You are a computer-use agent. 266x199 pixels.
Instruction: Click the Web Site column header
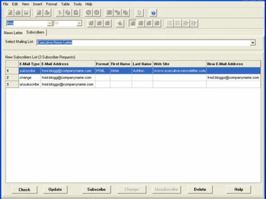(x=180, y=64)
